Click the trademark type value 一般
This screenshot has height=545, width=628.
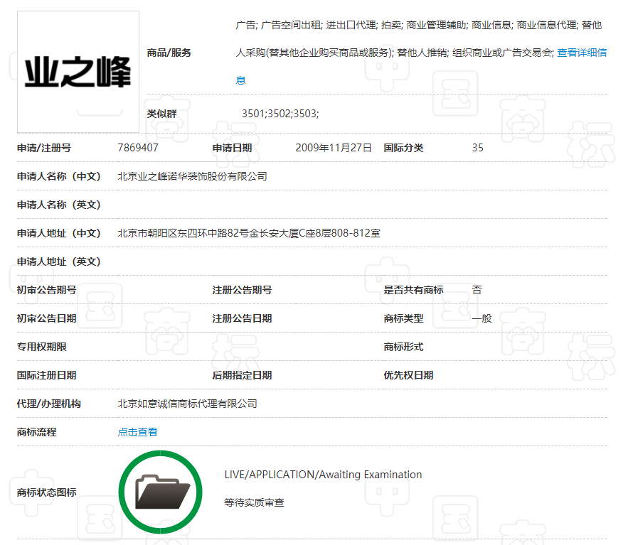point(481,318)
